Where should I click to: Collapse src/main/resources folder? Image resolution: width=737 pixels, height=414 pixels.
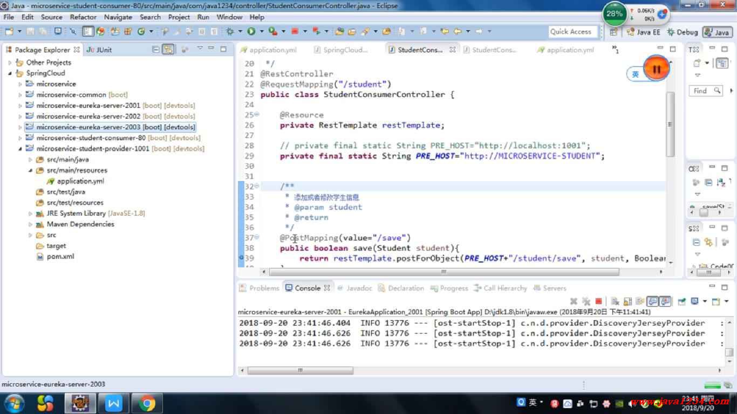pos(31,170)
